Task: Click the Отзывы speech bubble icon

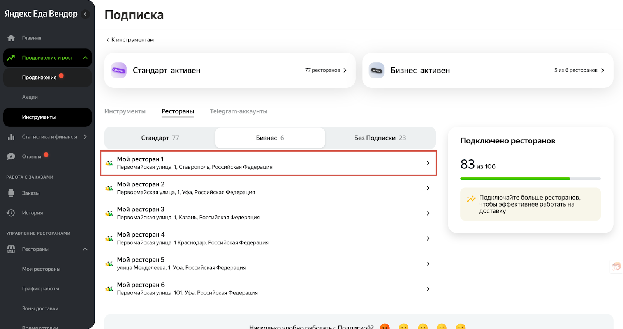Action: [x=11, y=157]
